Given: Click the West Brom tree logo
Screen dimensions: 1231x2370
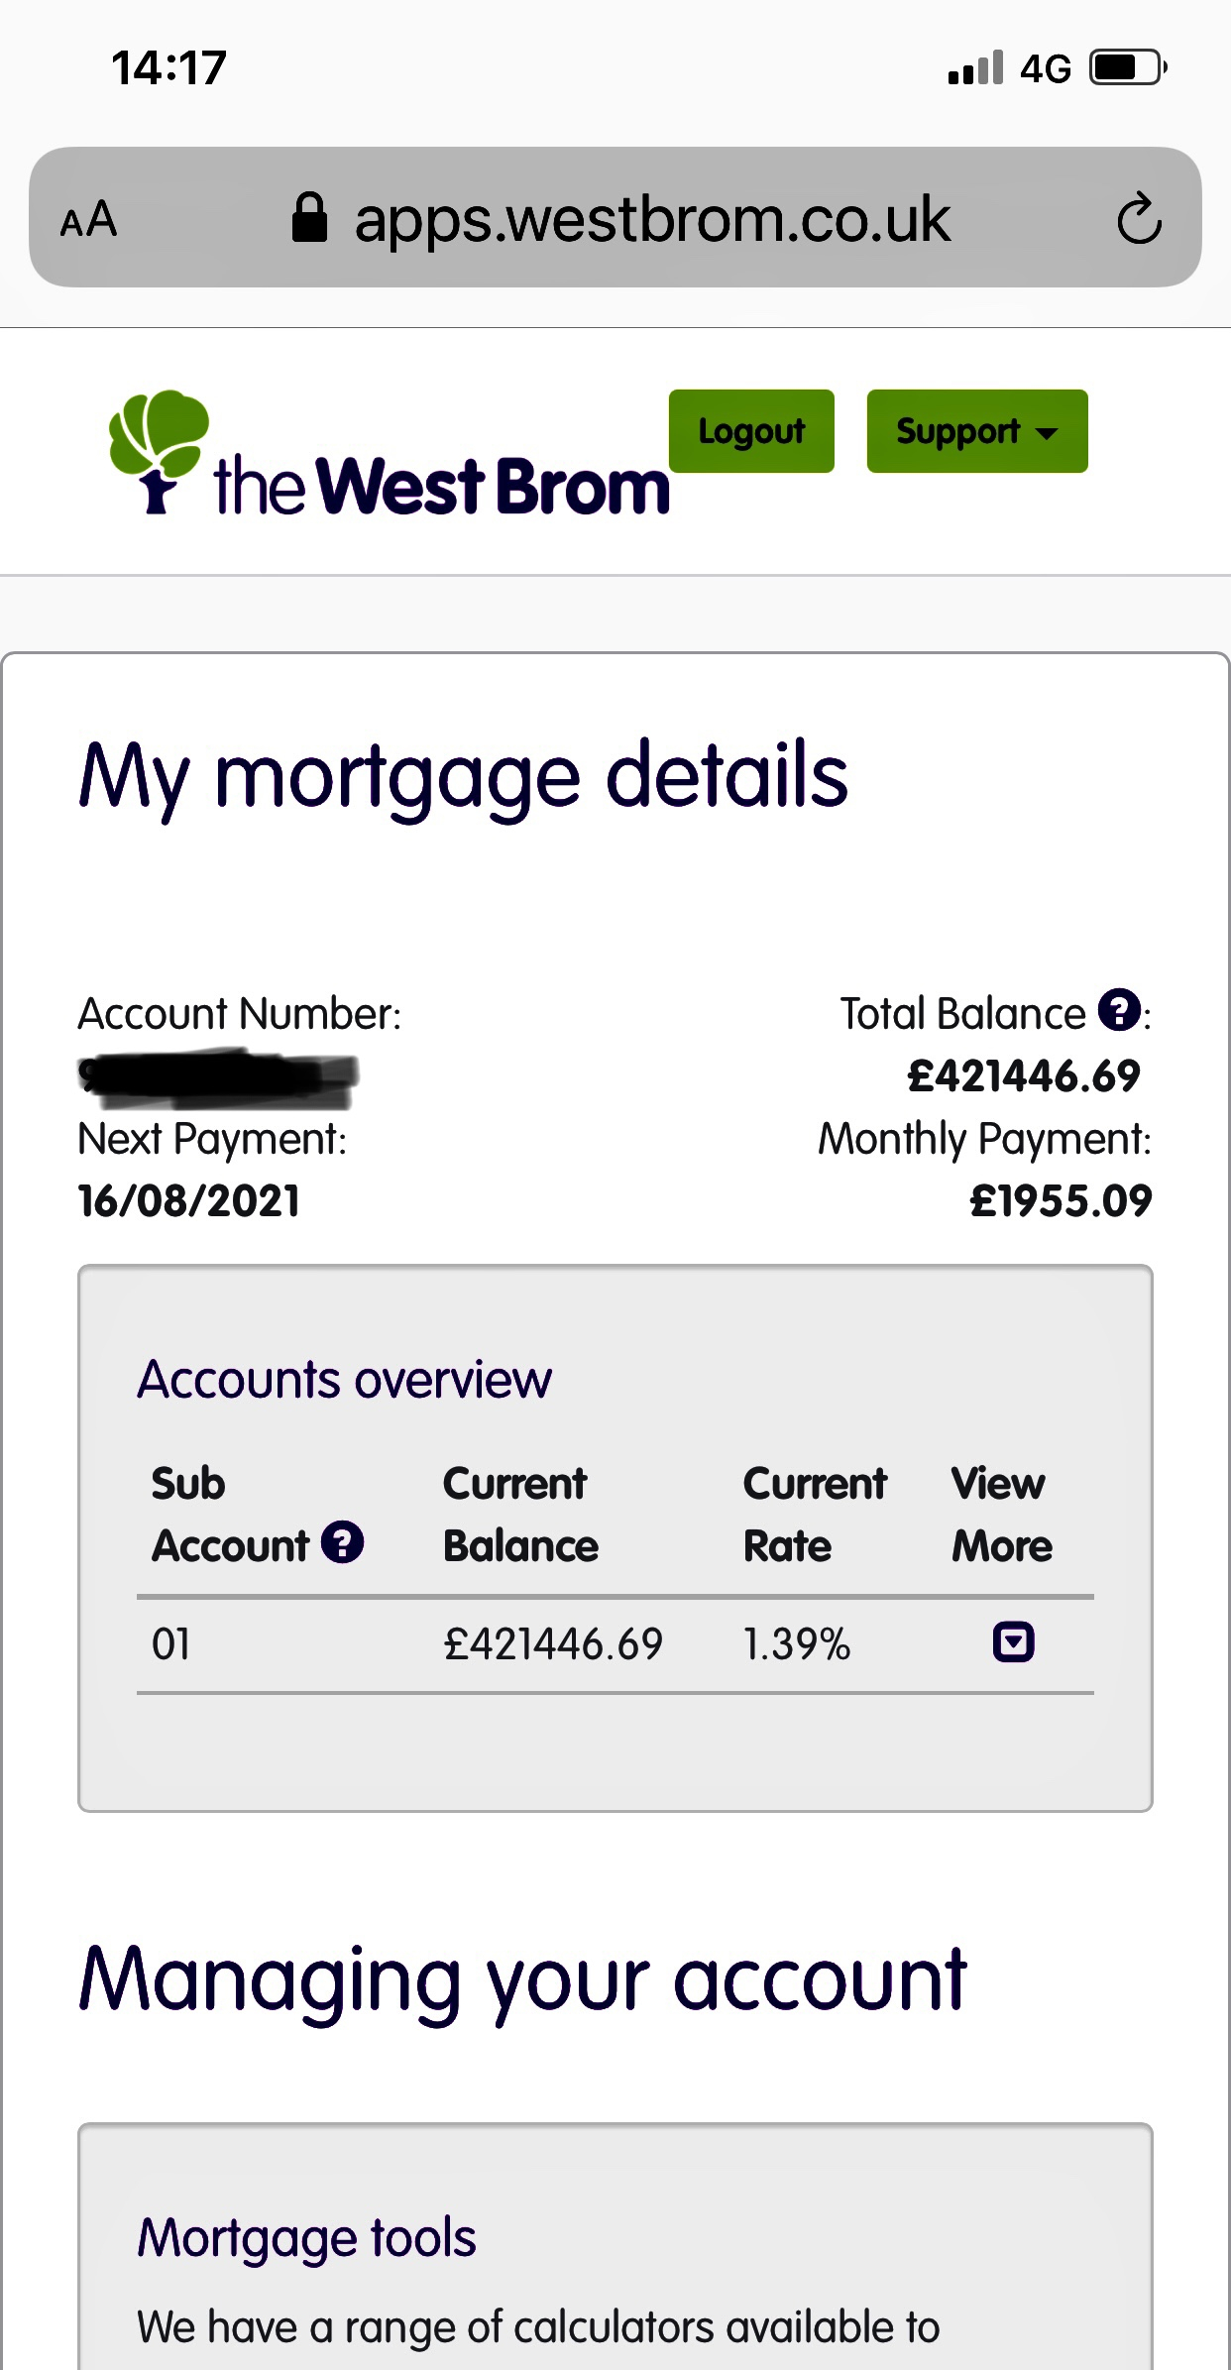Looking at the screenshot, I should click(159, 451).
